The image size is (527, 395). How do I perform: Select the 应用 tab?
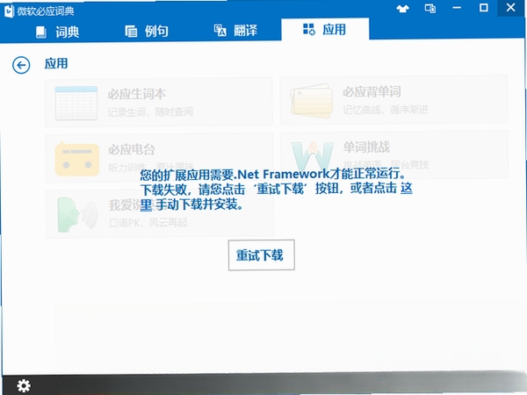coord(325,30)
